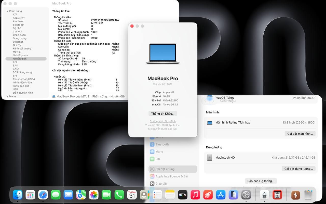Launch Safari from the Dock

tap(43, 195)
